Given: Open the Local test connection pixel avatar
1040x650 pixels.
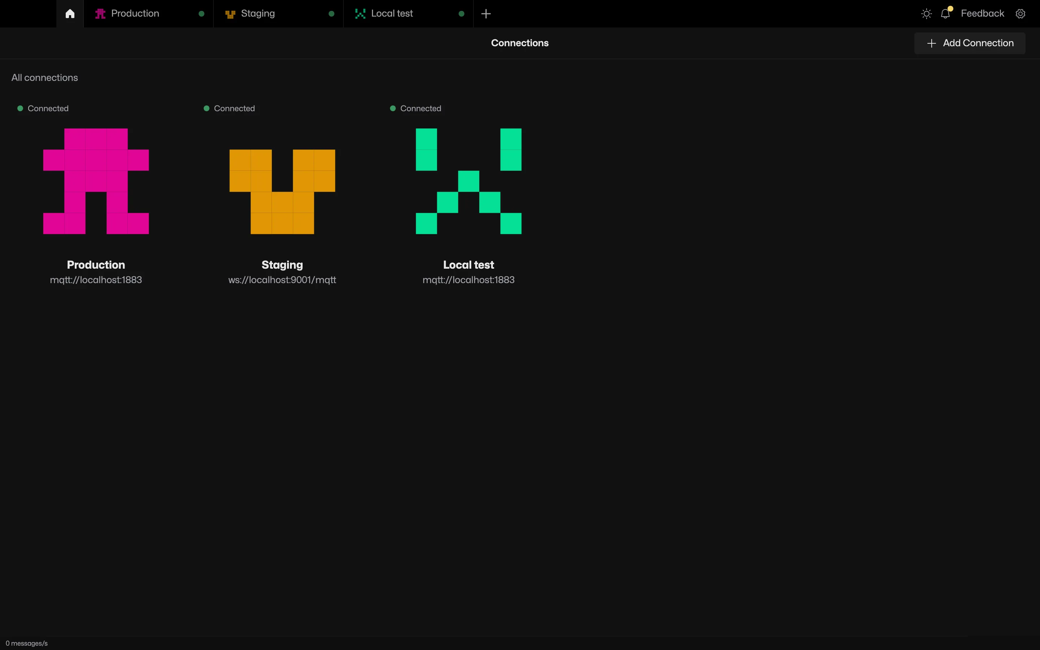Looking at the screenshot, I should pos(468,181).
